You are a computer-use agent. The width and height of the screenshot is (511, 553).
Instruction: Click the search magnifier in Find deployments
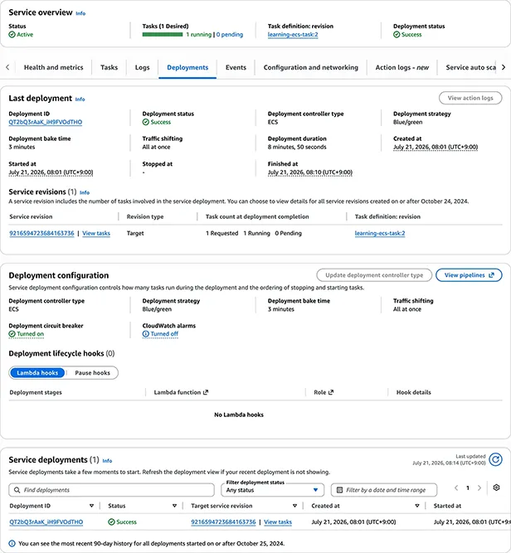17,490
